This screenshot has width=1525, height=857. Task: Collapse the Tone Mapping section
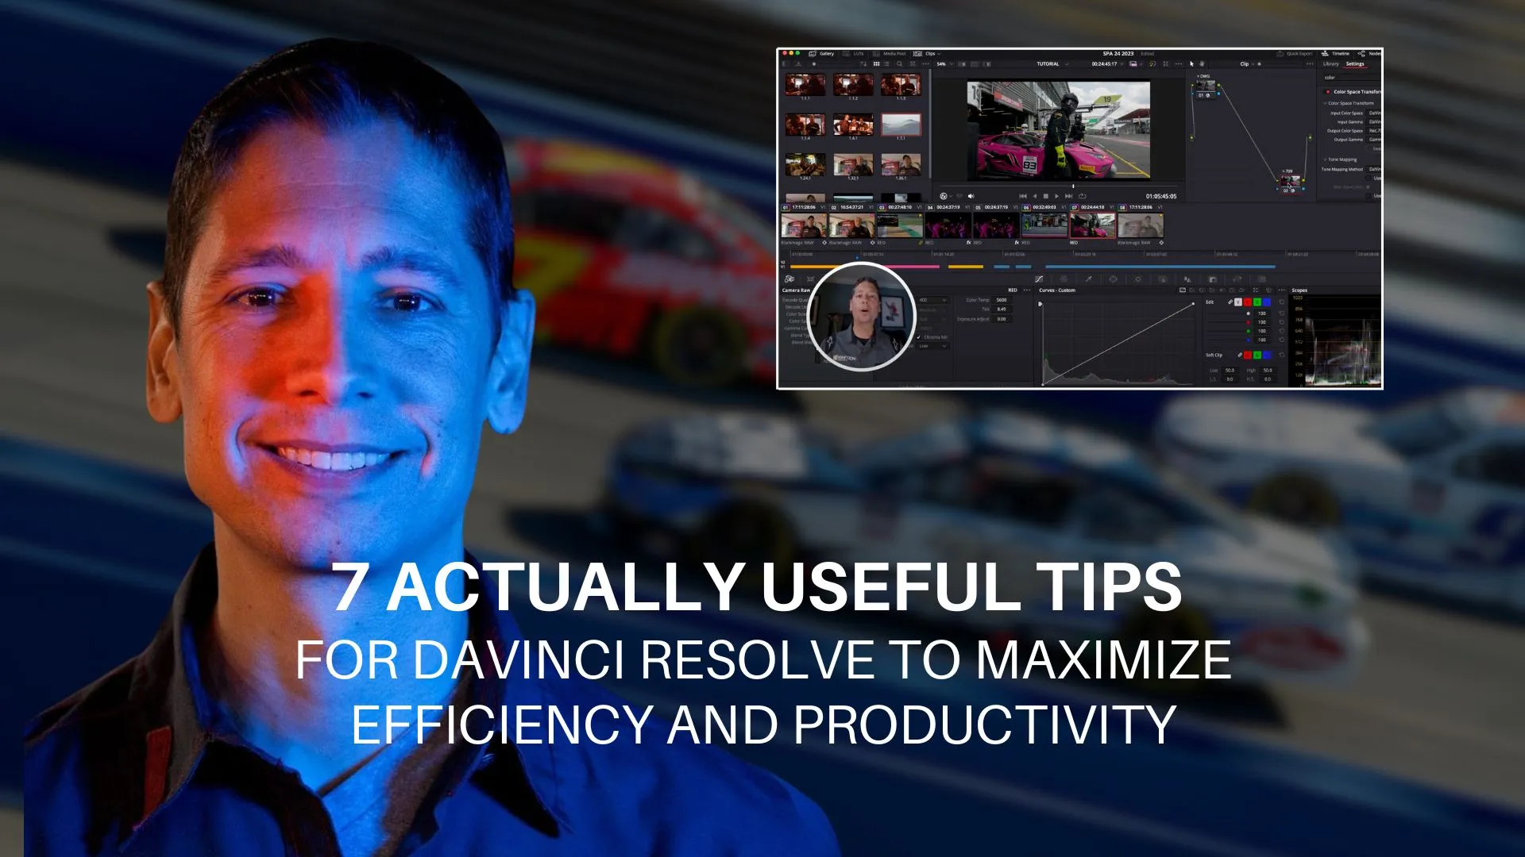tap(1325, 159)
